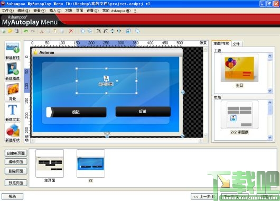
Task: Click the up arrow of layout list
Action: [x=269, y=103]
